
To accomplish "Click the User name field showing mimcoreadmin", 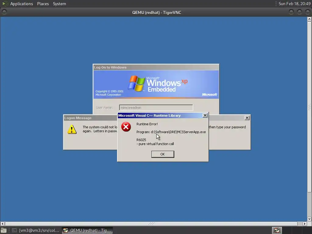I will pyautogui.click(x=156, y=108).
